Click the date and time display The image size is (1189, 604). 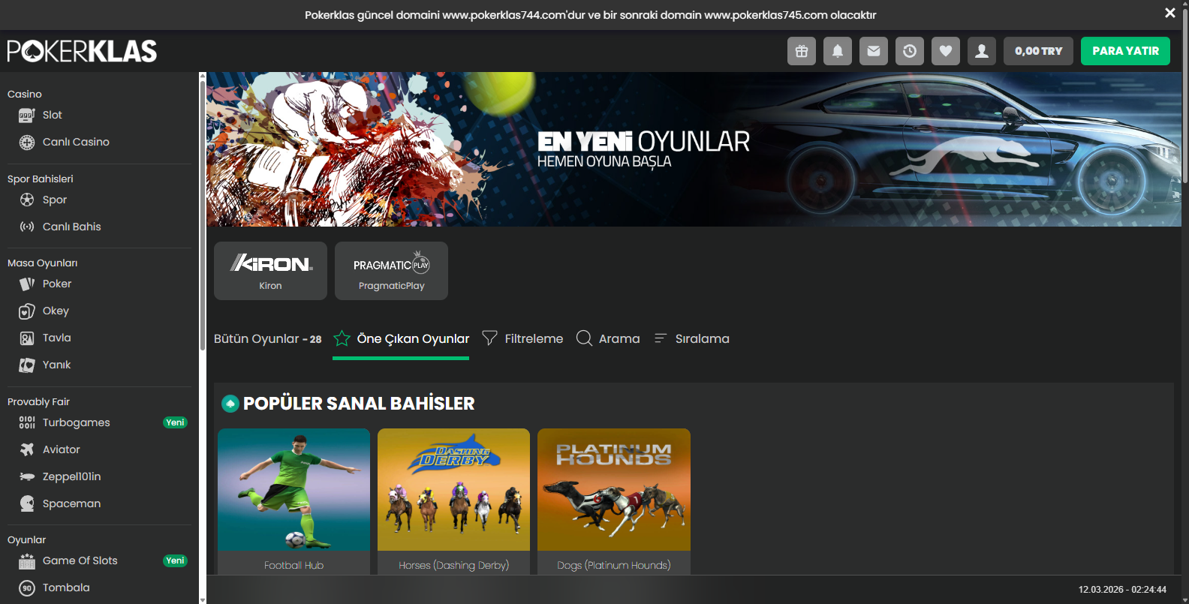(1122, 590)
